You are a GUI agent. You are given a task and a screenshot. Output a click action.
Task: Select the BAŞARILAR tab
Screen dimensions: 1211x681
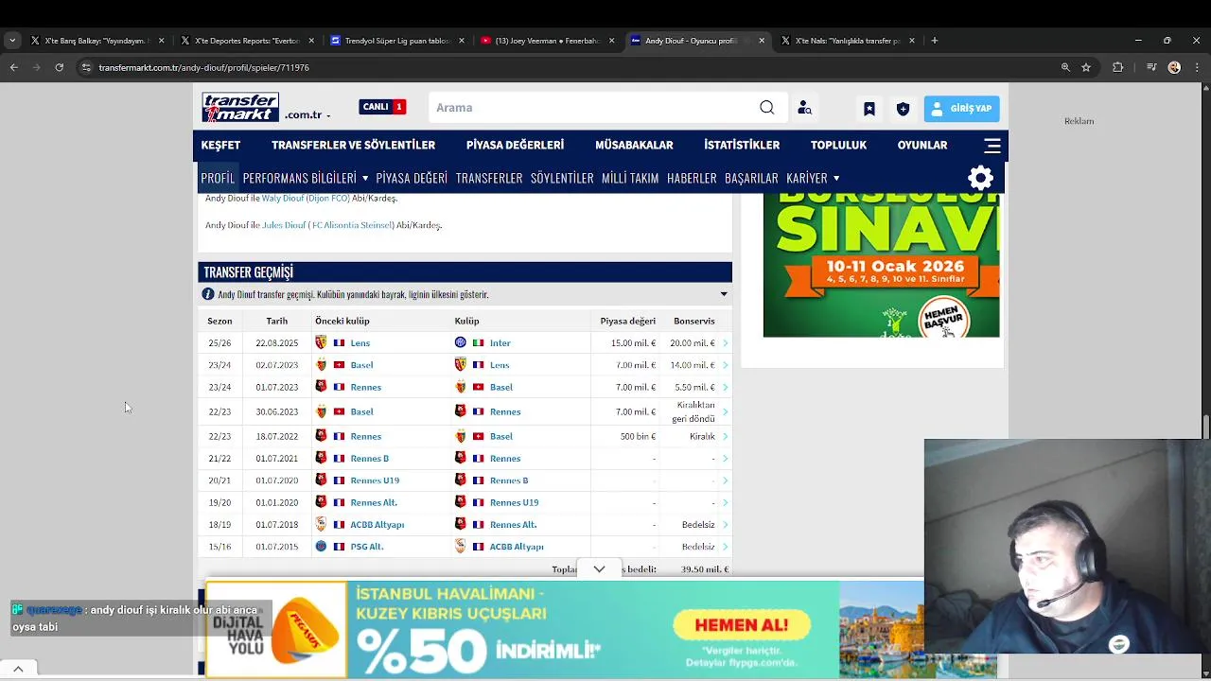(x=751, y=178)
